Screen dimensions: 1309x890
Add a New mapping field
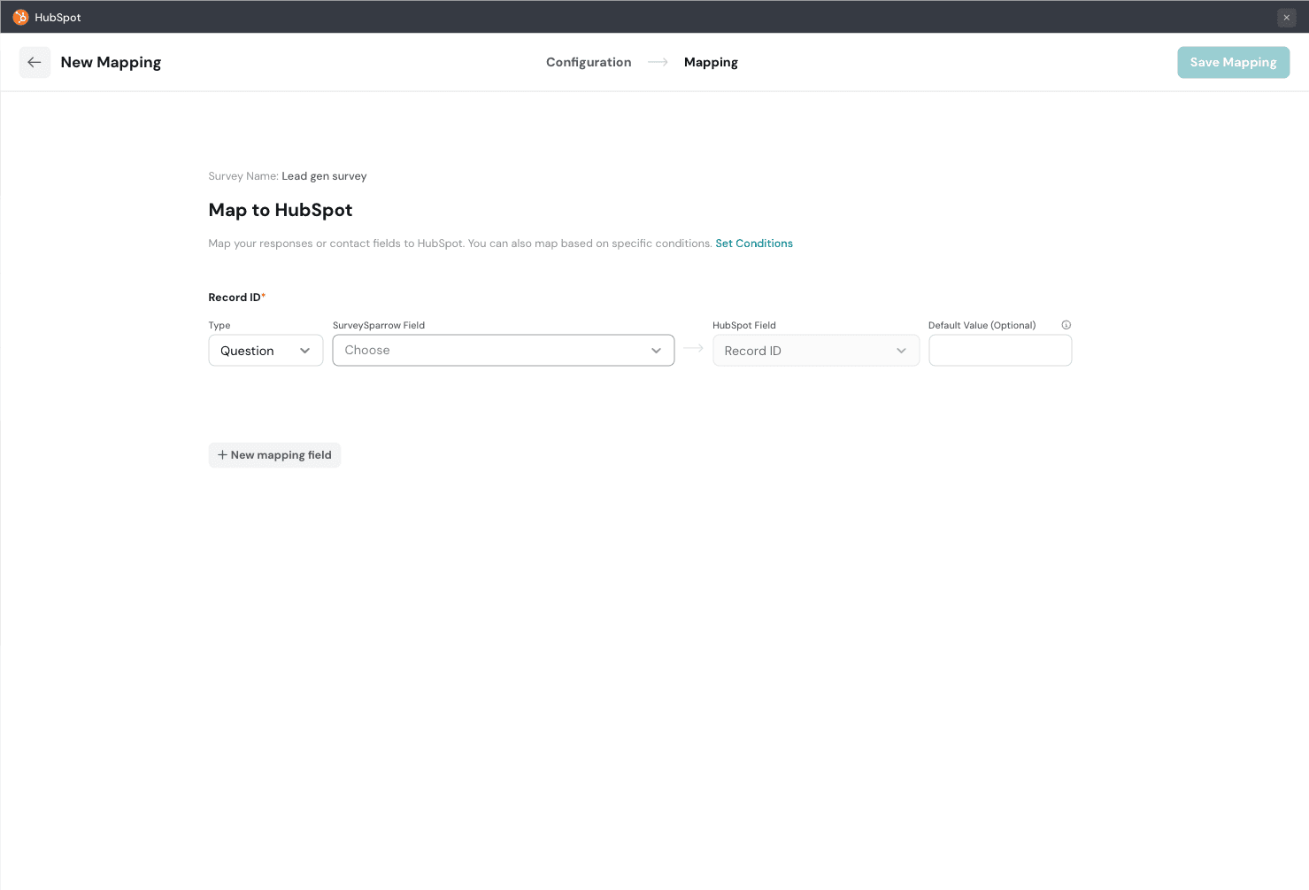click(281, 455)
